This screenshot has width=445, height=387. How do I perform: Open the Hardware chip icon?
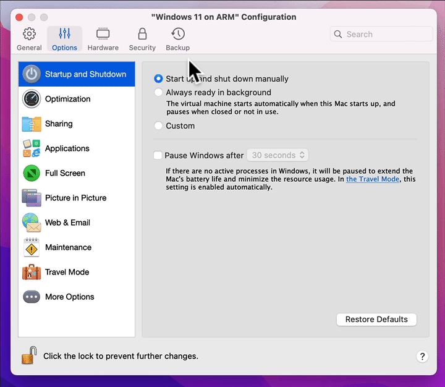click(x=103, y=34)
